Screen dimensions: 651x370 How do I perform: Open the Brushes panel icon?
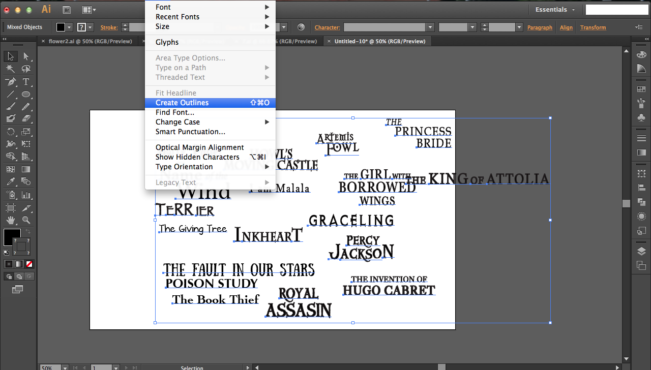tap(641, 103)
